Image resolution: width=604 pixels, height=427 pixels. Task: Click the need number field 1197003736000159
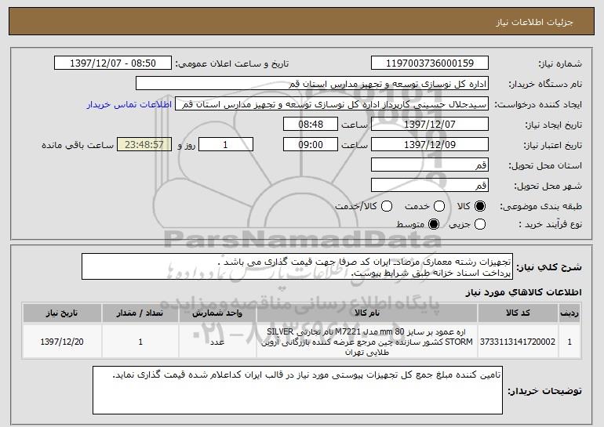click(x=430, y=63)
